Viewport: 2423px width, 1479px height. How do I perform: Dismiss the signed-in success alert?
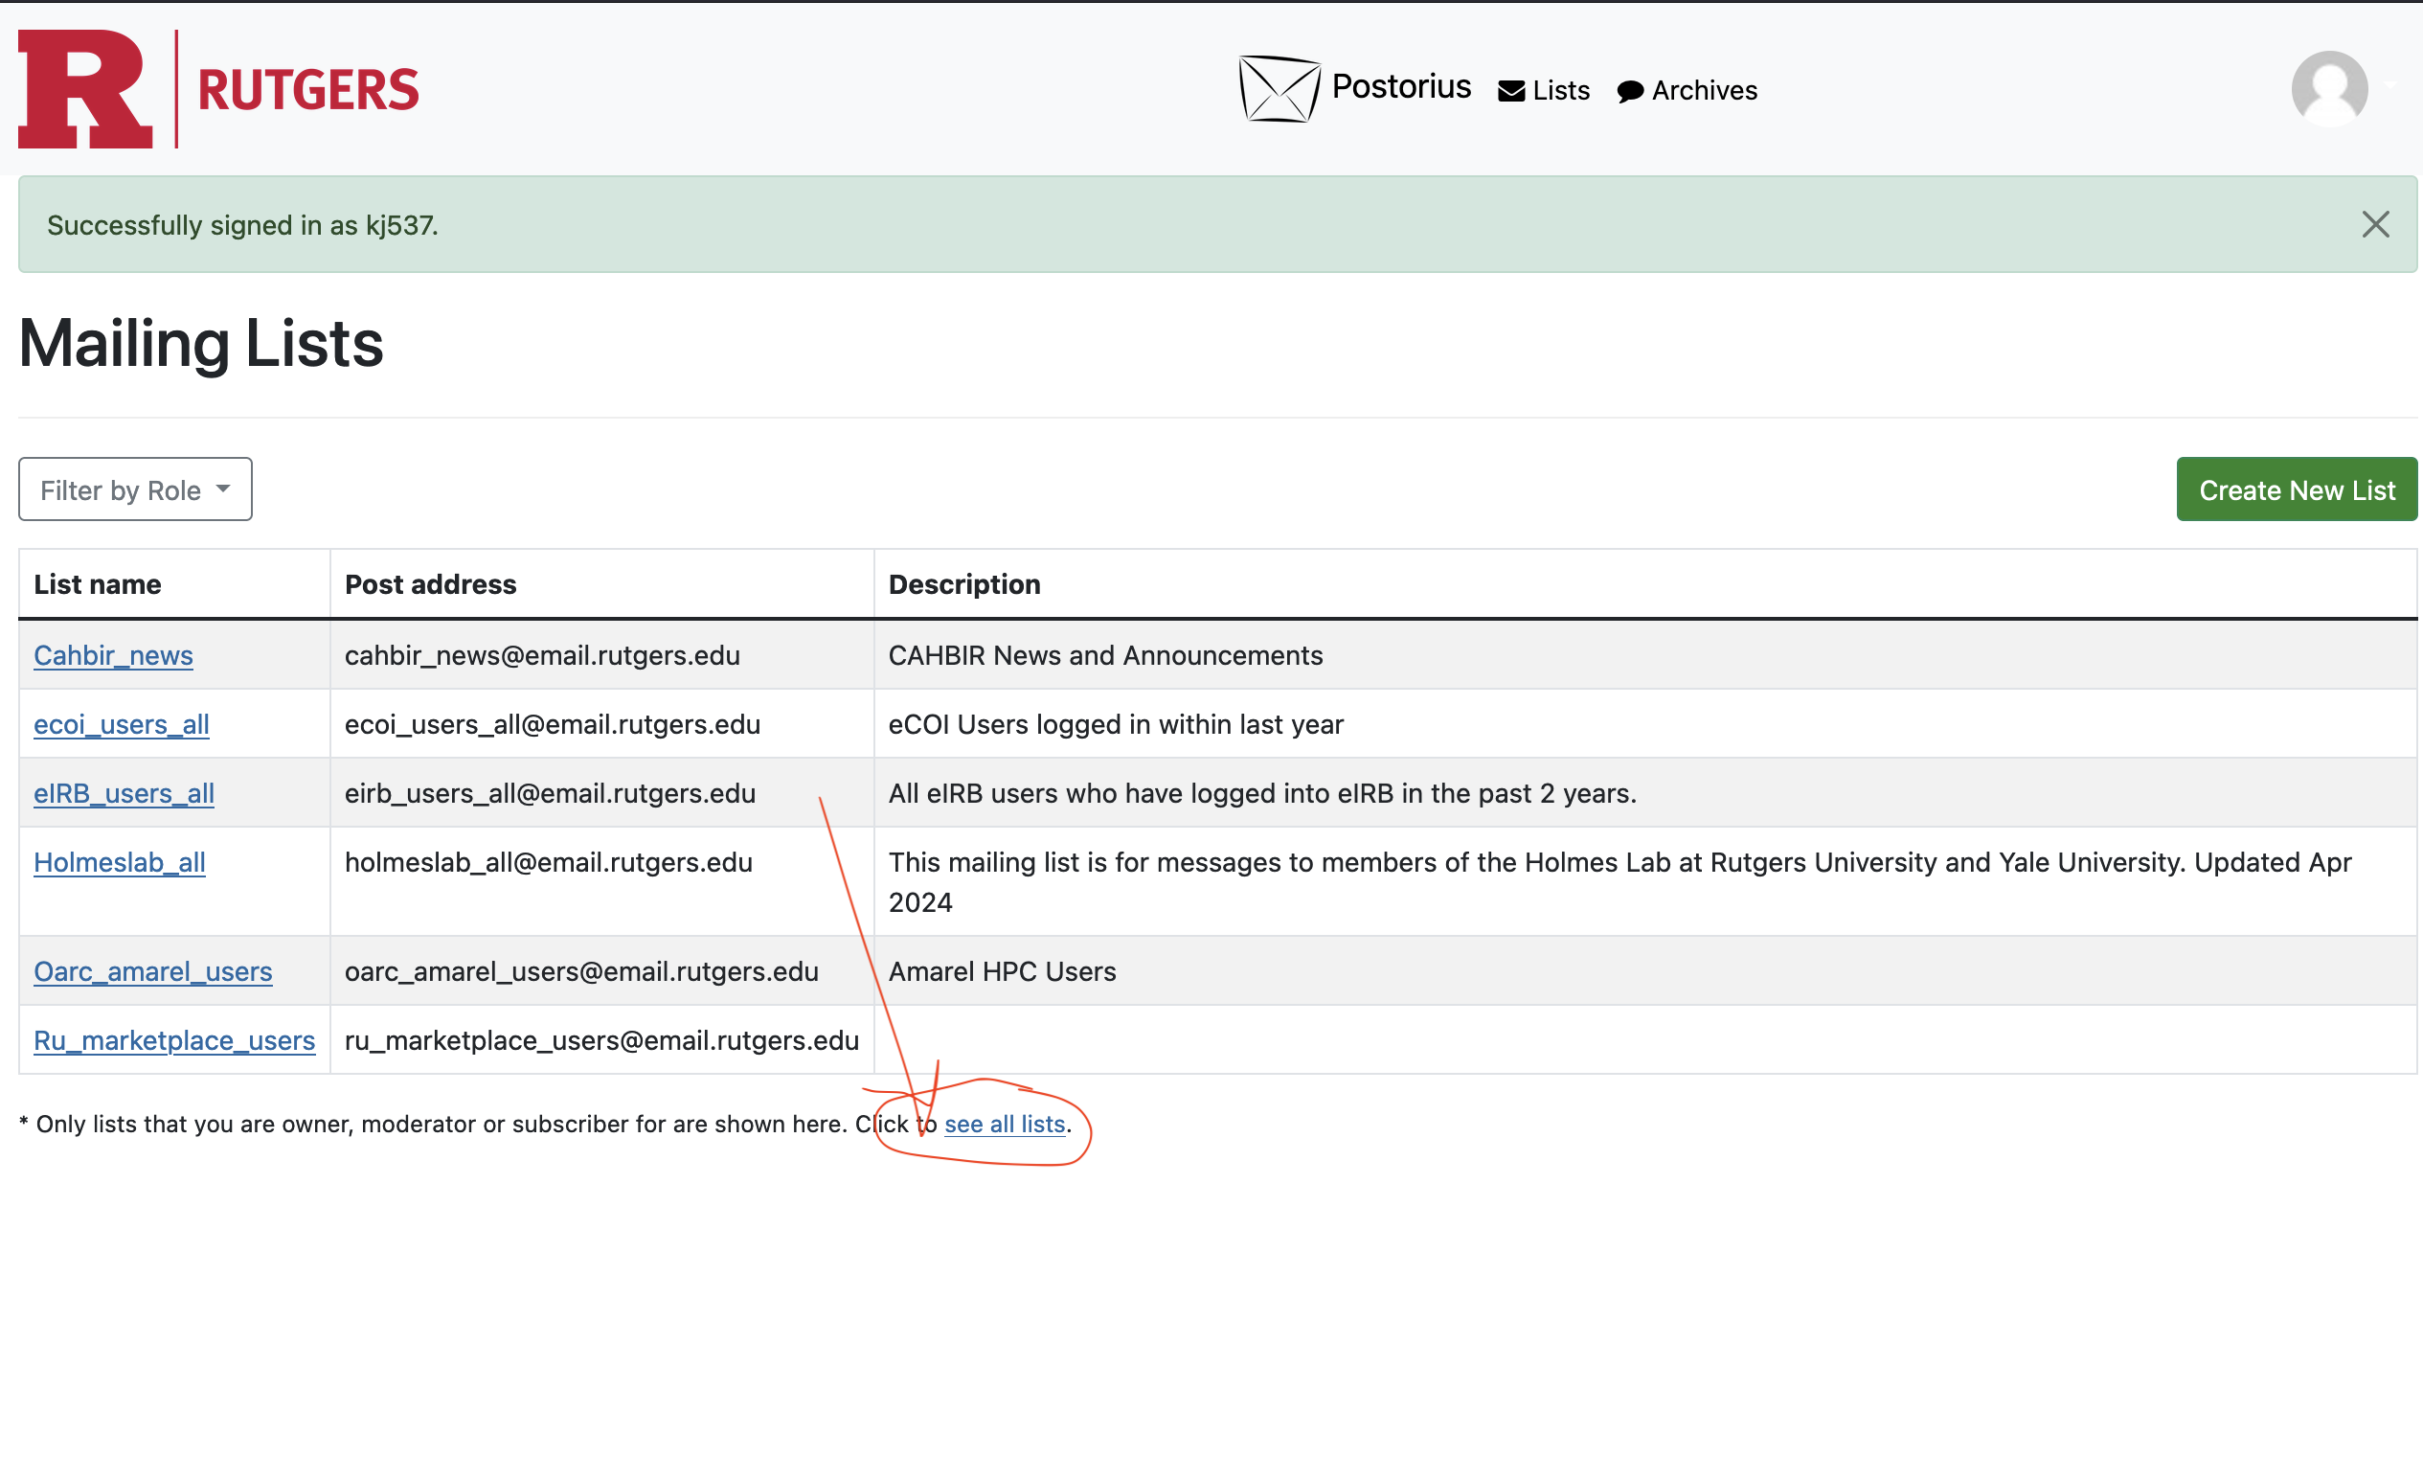tap(2375, 225)
